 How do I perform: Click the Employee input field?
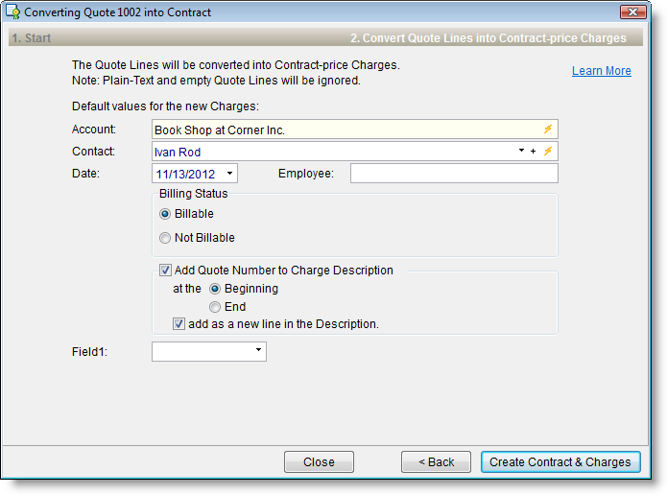coord(453,174)
